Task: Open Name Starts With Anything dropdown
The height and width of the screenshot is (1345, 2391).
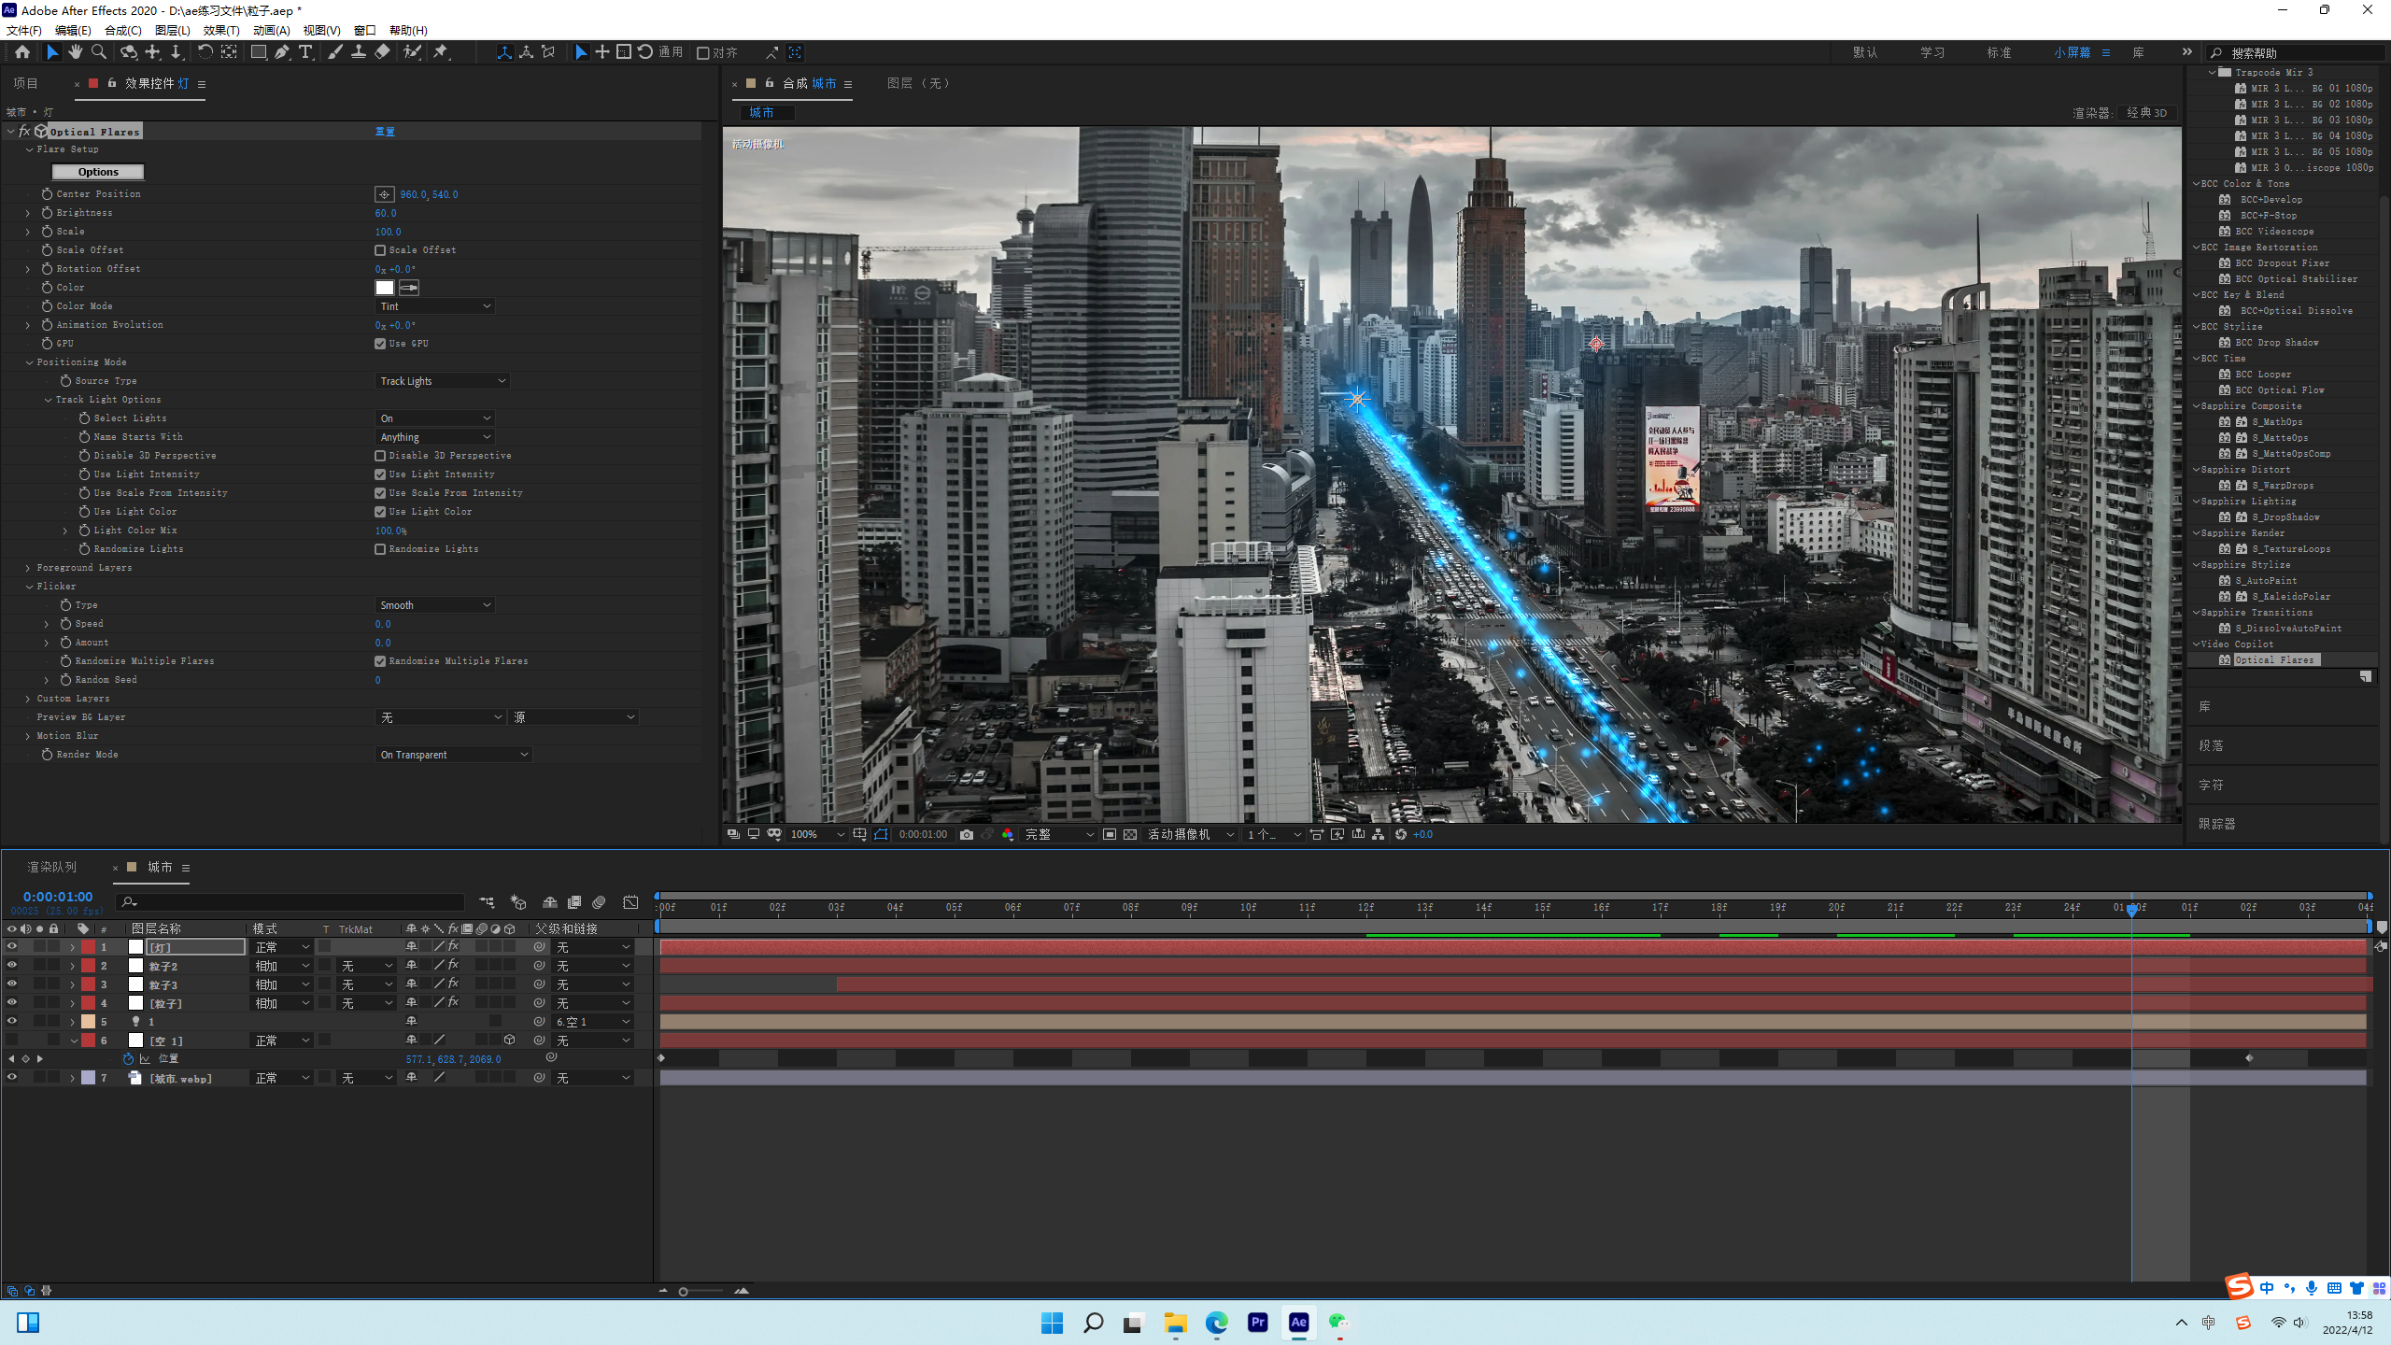Action: [x=435, y=437]
